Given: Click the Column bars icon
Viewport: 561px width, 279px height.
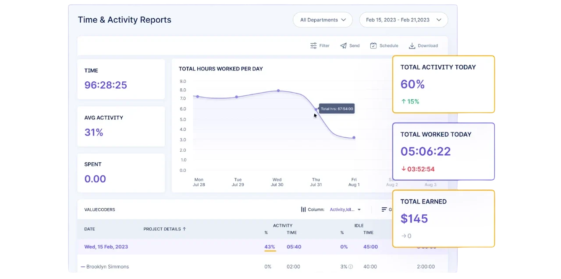Looking at the screenshot, I should [303, 209].
